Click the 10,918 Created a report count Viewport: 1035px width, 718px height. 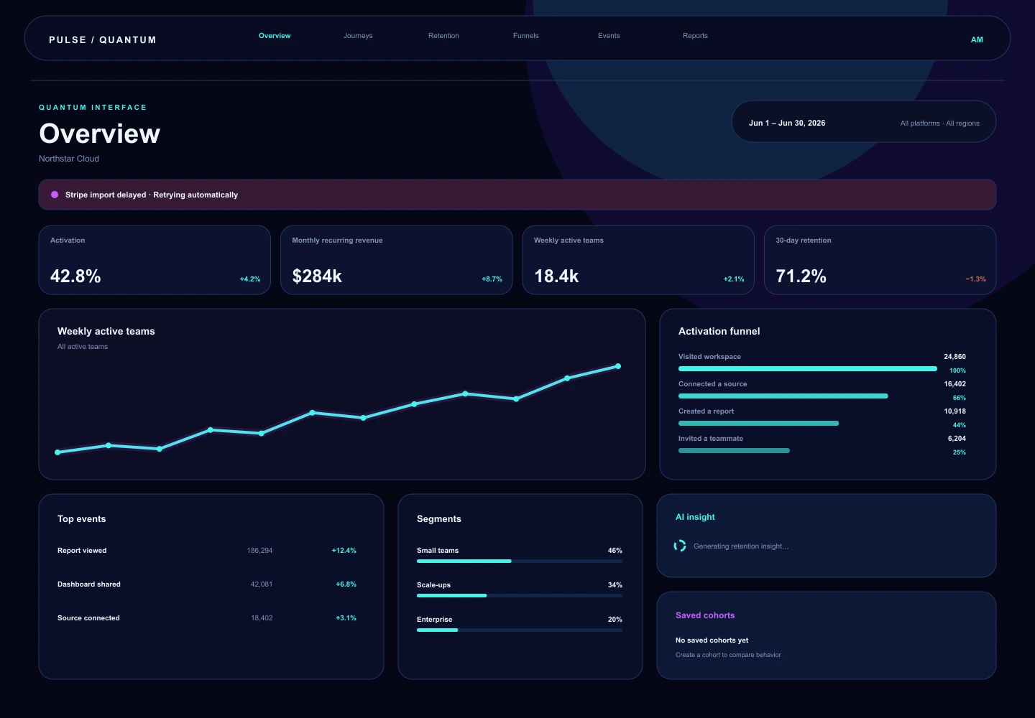tap(954, 411)
